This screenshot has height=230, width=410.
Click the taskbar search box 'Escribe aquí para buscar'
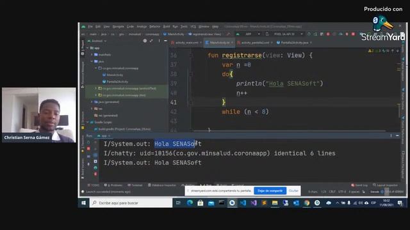tap(131, 203)
